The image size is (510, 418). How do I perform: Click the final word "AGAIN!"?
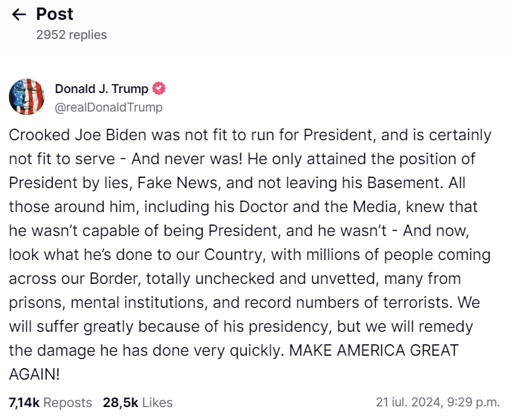pyautogui.click(x=34, y=374)
